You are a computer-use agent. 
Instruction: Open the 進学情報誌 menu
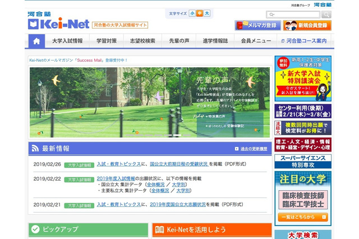[215, 41]
